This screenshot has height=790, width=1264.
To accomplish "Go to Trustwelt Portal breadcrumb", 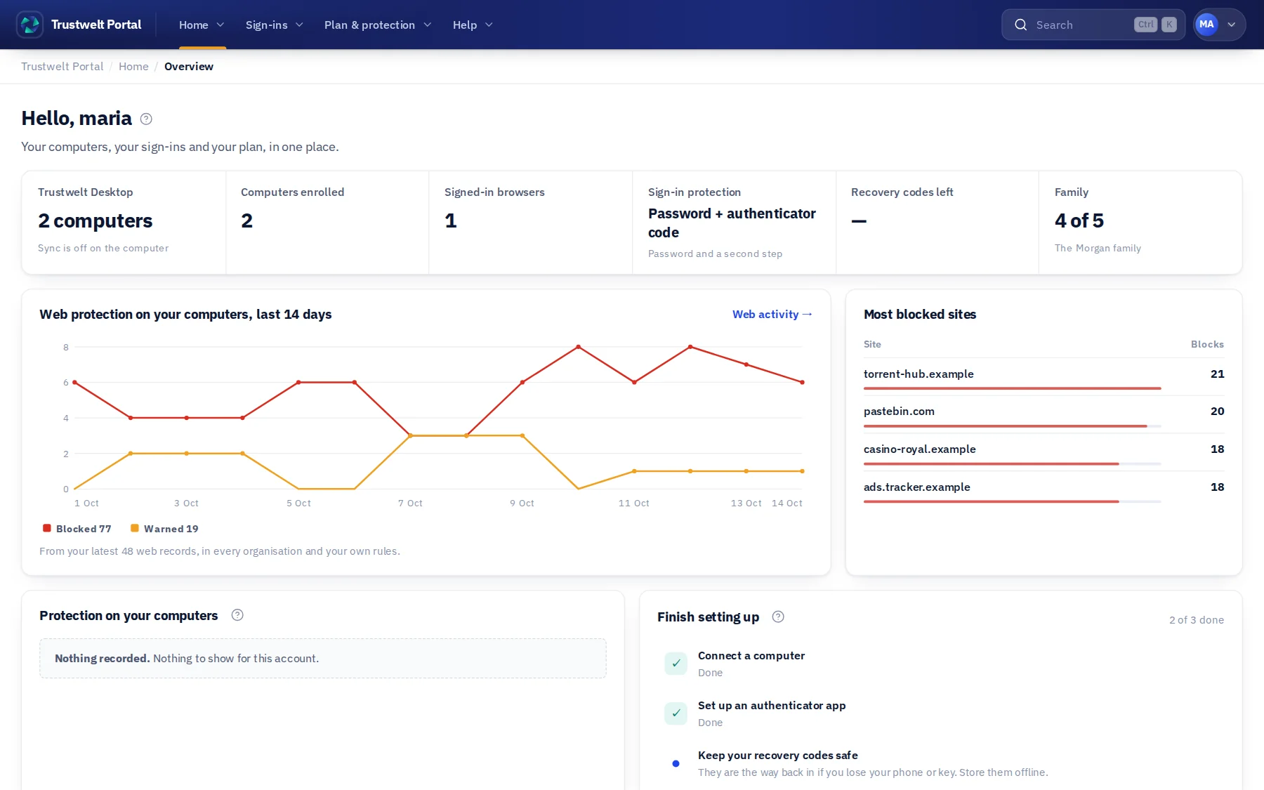I will [62, 66].
